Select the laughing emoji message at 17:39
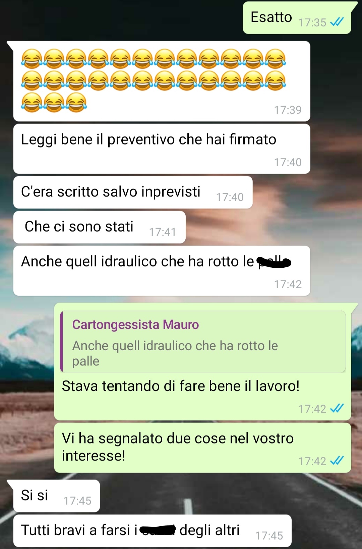362x549 pixels. point(162,81)
